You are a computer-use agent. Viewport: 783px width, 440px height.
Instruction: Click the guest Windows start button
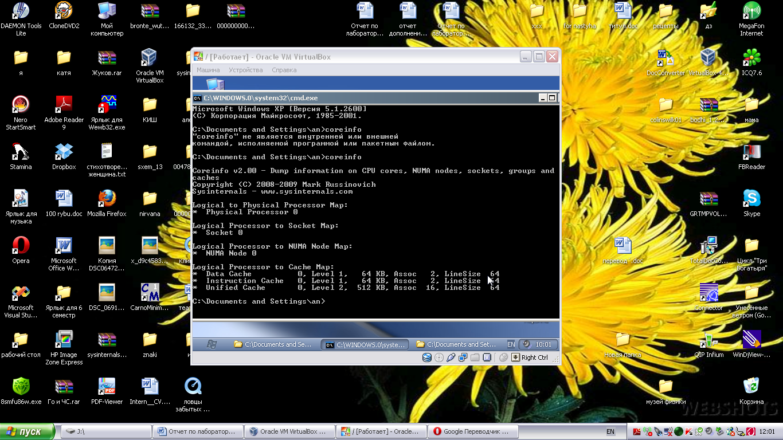pyautogui.click(x=212, y=344)
